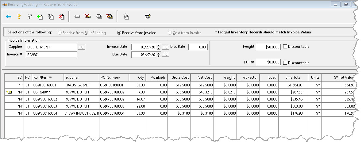The width and height of the screenshot is (362, 144).
Task: Select Receive from Bill of Lading option
Action: point(82,33)
